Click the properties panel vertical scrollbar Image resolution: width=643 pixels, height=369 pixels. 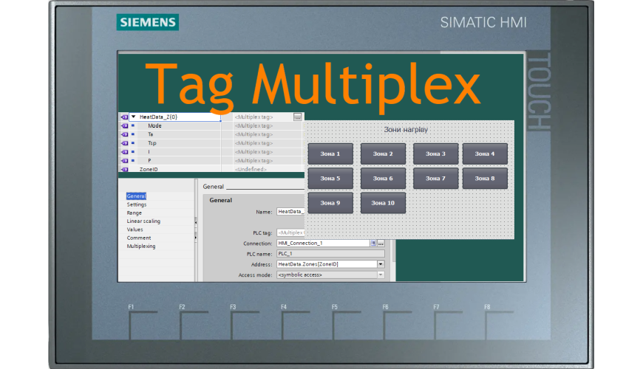[394, 251]
